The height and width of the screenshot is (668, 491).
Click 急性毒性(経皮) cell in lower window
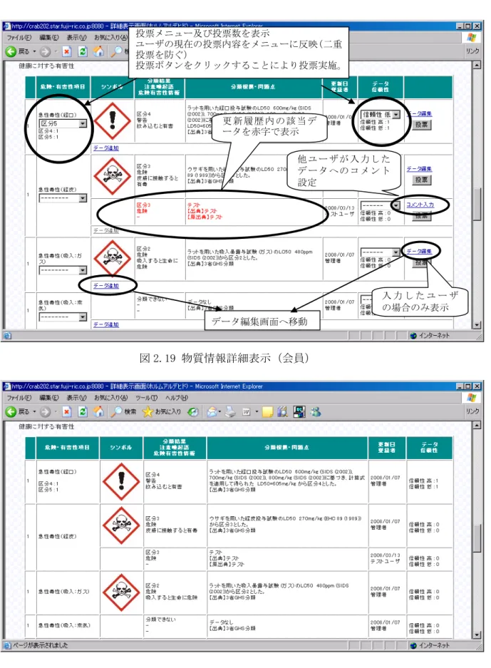[68, 537]
